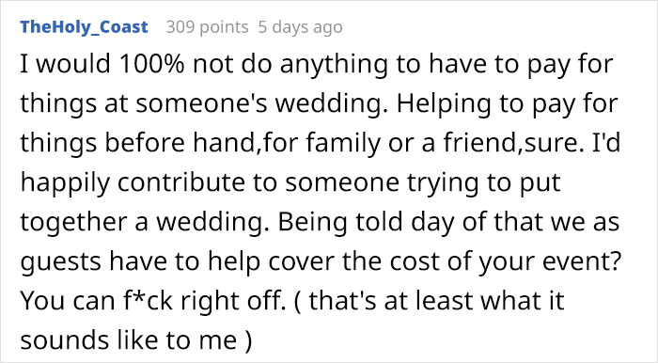Click the phrase together a wedding
The height and width of the screenshot is (363, 658).
(143, 222)
